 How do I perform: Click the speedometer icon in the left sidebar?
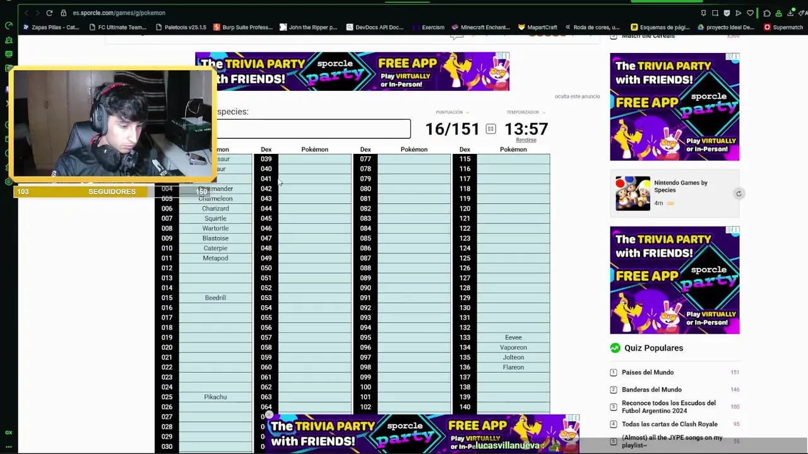tap(8, 26)
